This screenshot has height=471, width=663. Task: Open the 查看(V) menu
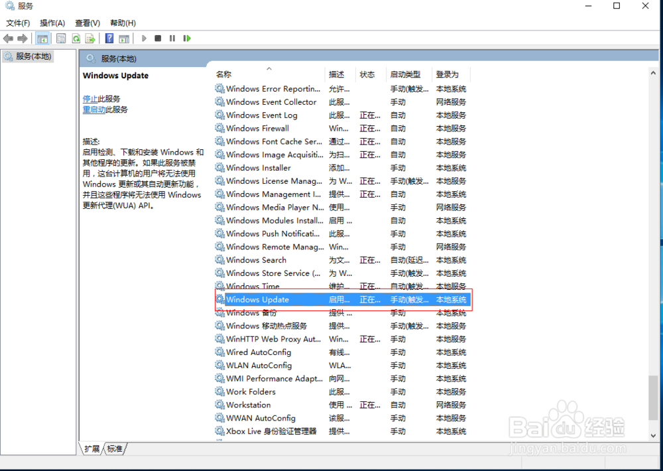pos(88,23)
